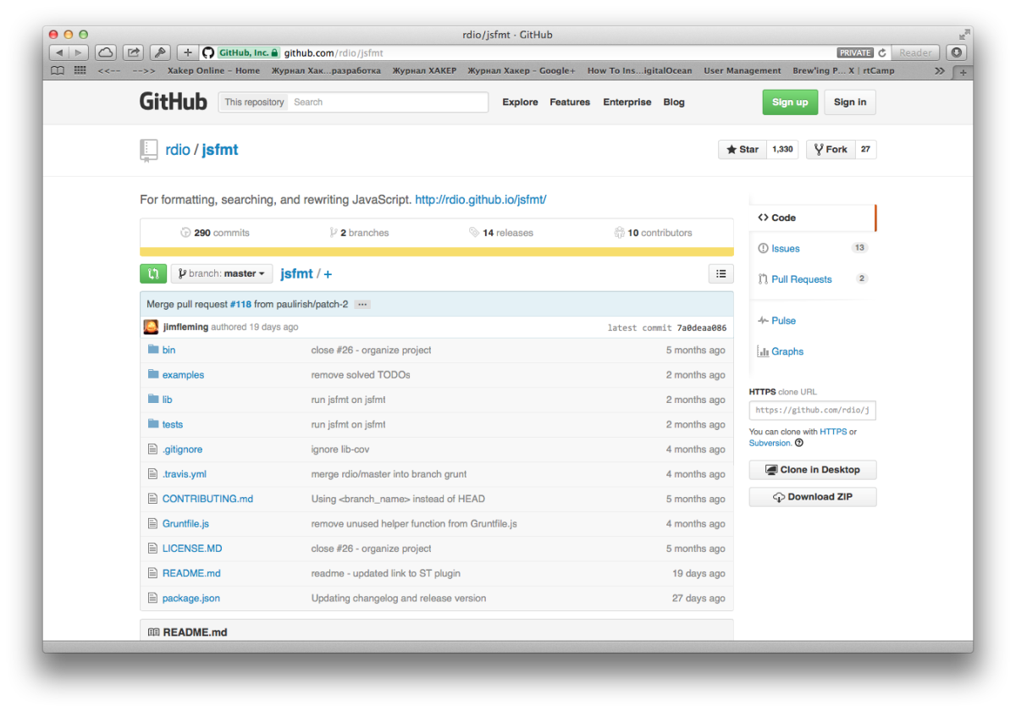Viewport: 1016px width, 712px height.
Task: Click the green compare branches icon
Action: (152, 273)
